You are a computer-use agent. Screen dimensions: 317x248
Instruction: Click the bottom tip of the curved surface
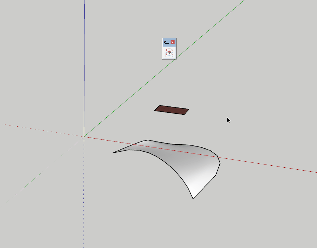tap(193, 198)
